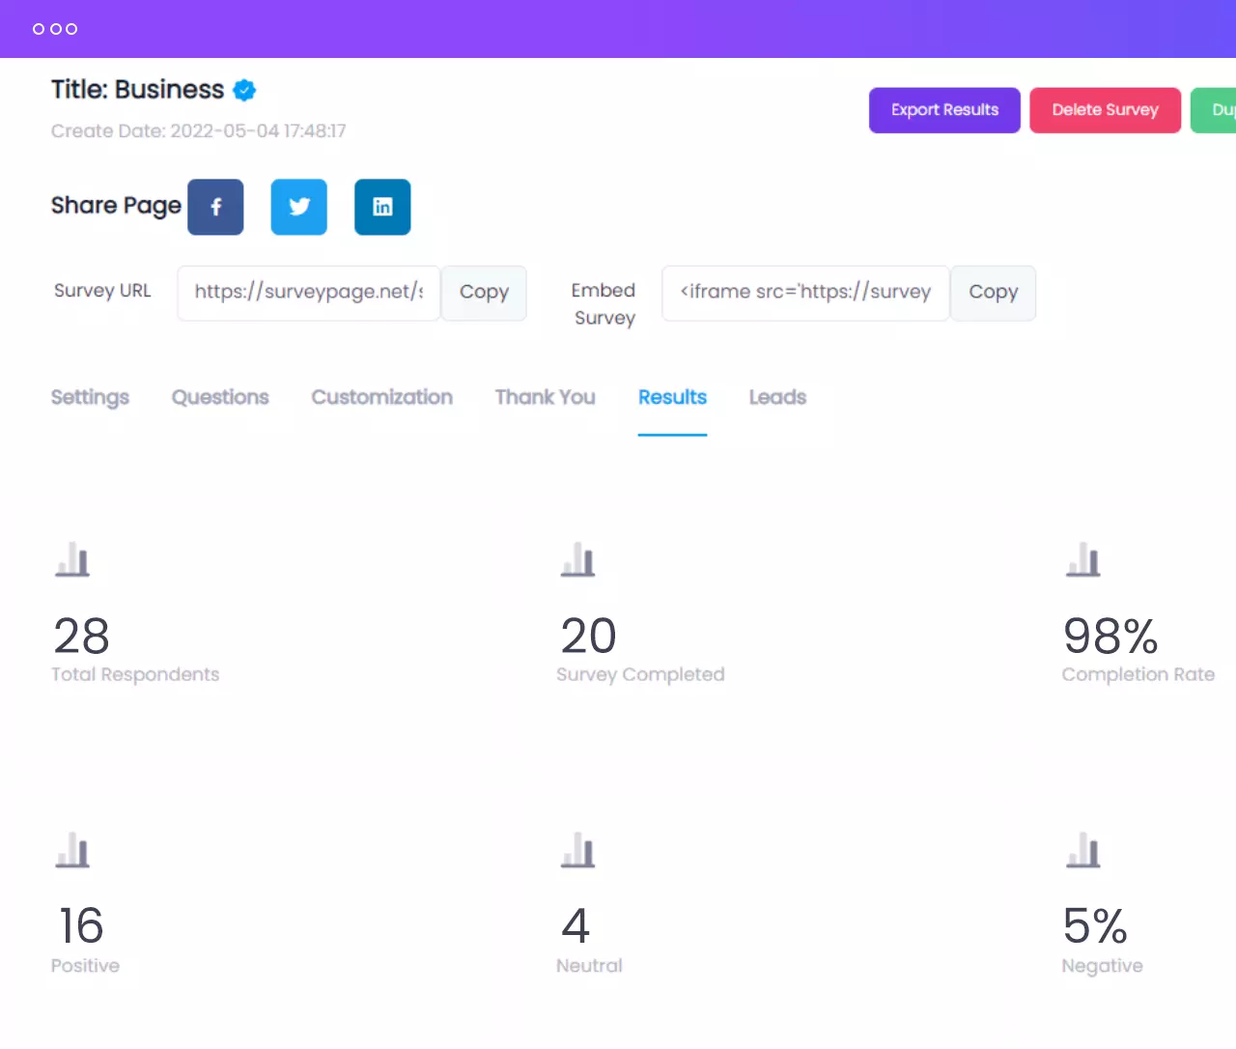Image resolution: width=1236 pixels, height=1049 pixels.
Task: Share page on LinkedIn
Action: 382,207
